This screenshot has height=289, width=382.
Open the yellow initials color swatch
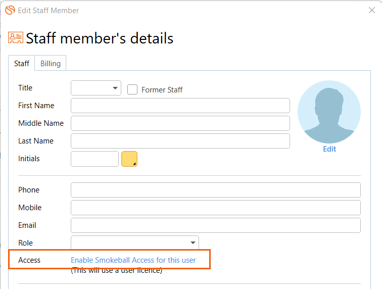(x=129, y=159)
